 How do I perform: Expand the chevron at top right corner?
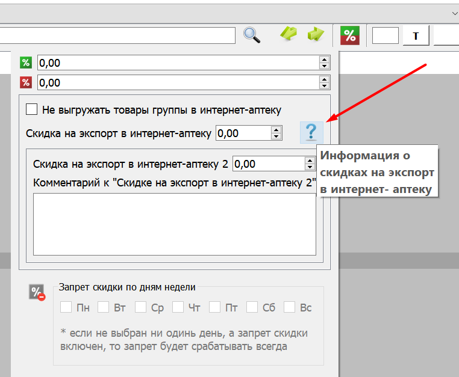tap(454, 12)
